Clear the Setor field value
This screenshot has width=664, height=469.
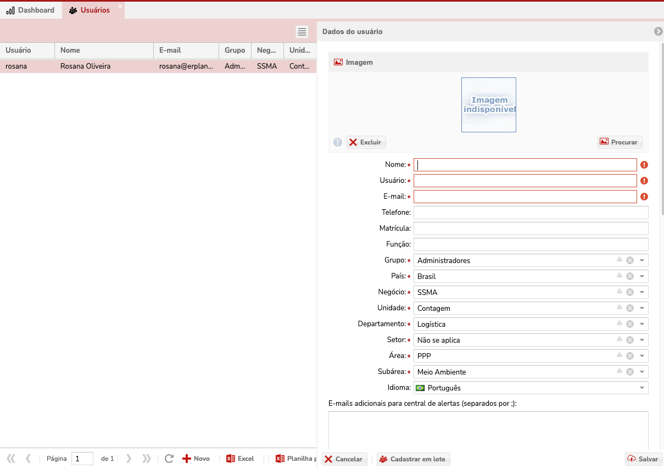pos(630,340)
